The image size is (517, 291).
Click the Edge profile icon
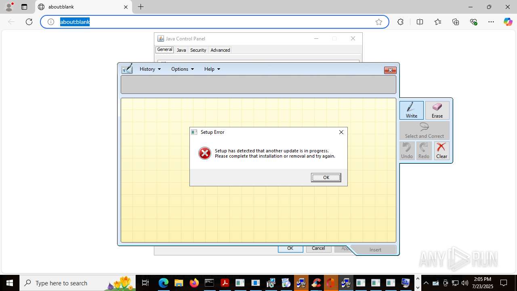point(9,7)
